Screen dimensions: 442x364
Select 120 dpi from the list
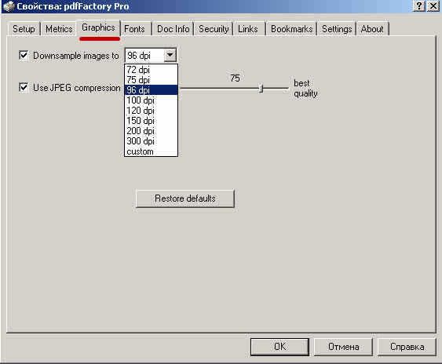151,111
